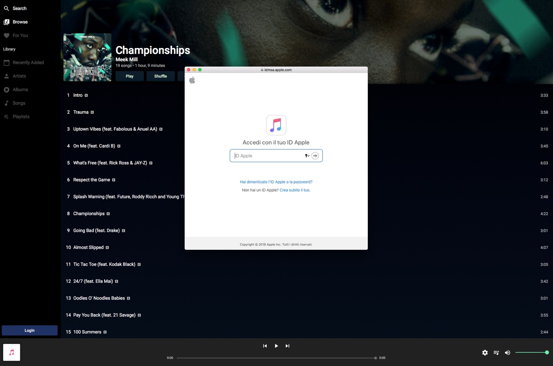The height and width of the screenshot is (366, 553).
Task: Click the arrow submit button in Apple ID field
Action: 315,156
